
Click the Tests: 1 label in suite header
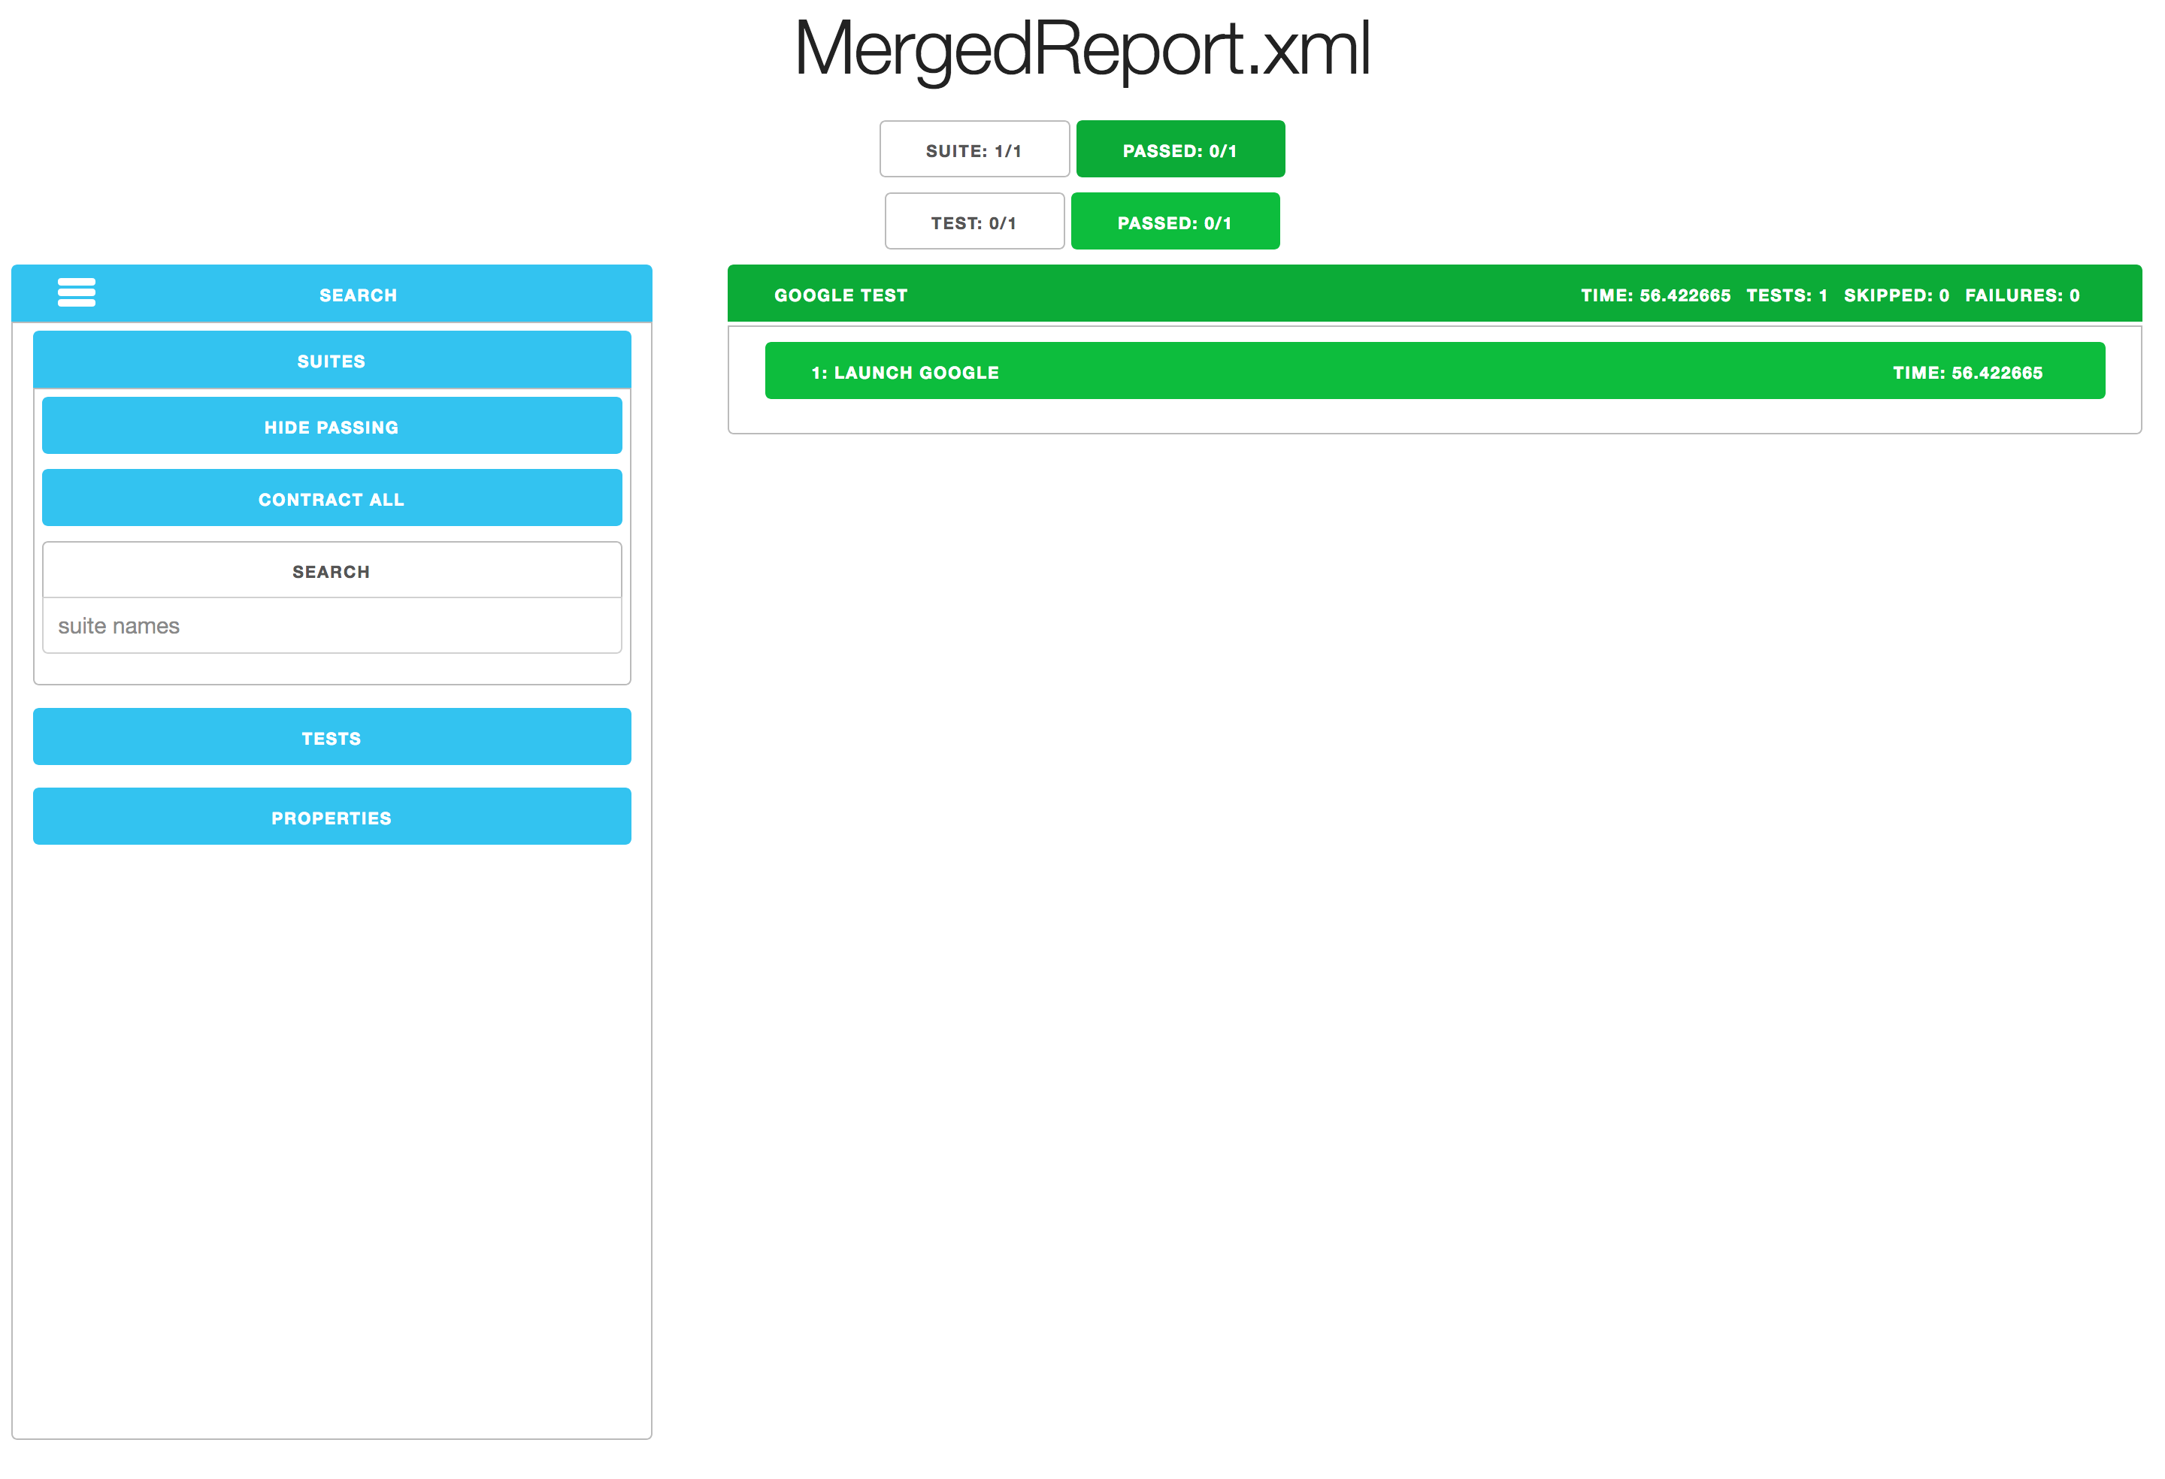pos(1786,295)
